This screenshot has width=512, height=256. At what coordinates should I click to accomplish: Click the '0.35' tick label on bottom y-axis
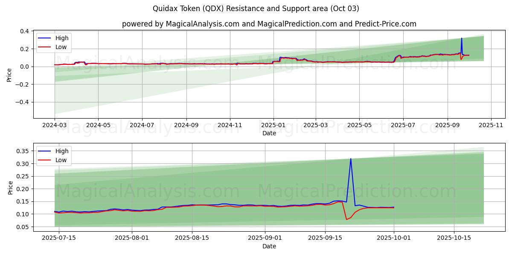[22, 151]
